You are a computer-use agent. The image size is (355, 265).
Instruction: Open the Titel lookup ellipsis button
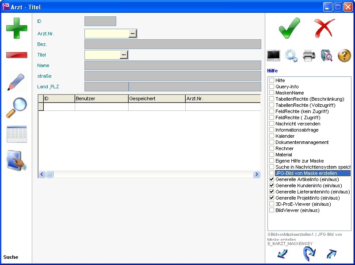coord(124,55)
